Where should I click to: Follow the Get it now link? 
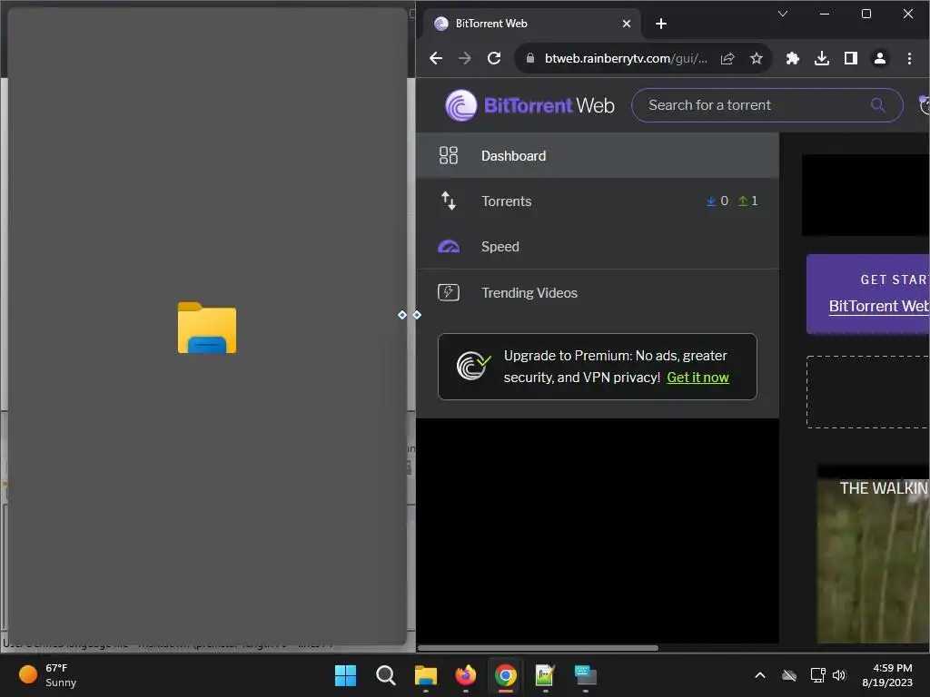click(697, 378)
